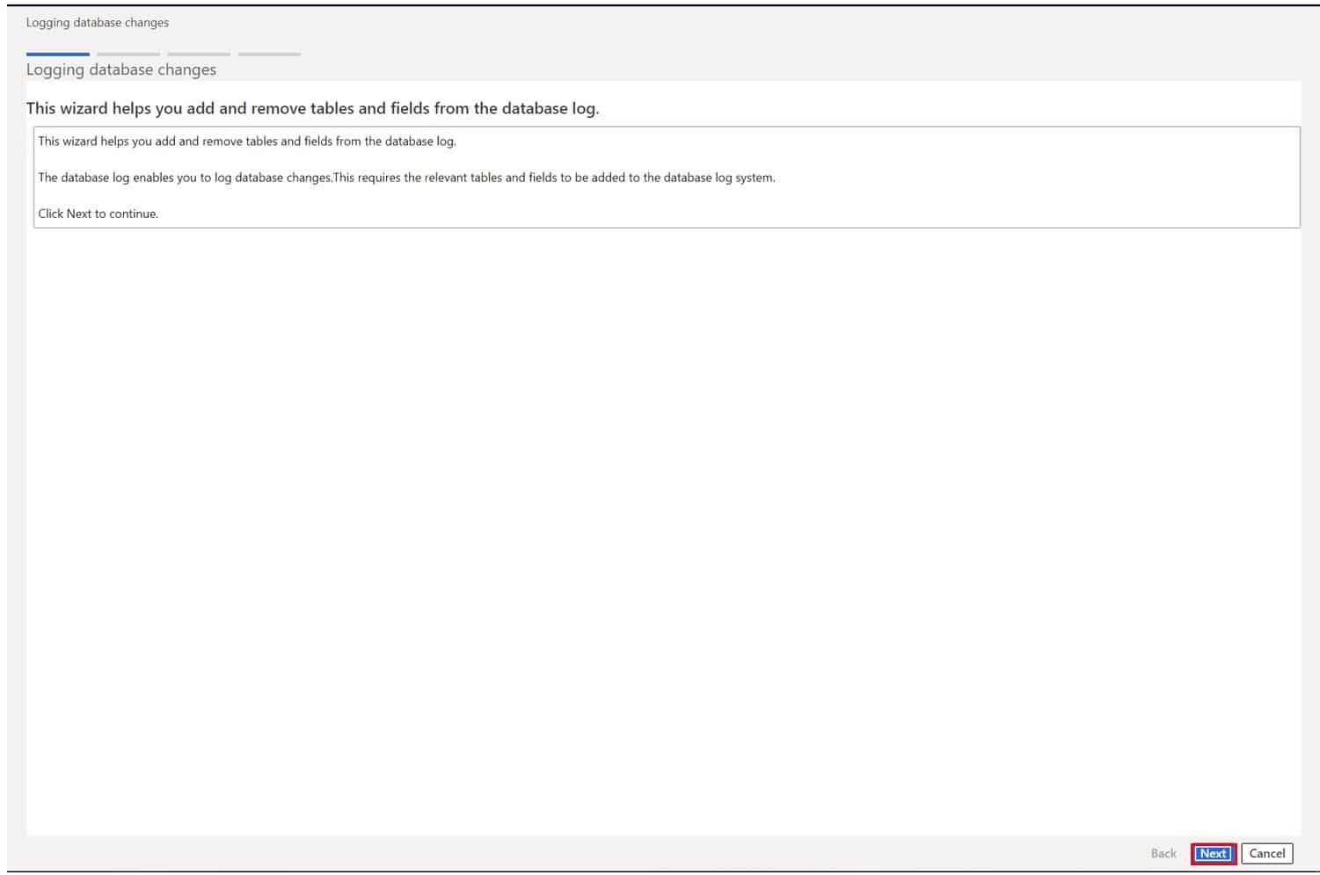
Task: Click the first sentence inside the instruction panel
Action: 247,141
